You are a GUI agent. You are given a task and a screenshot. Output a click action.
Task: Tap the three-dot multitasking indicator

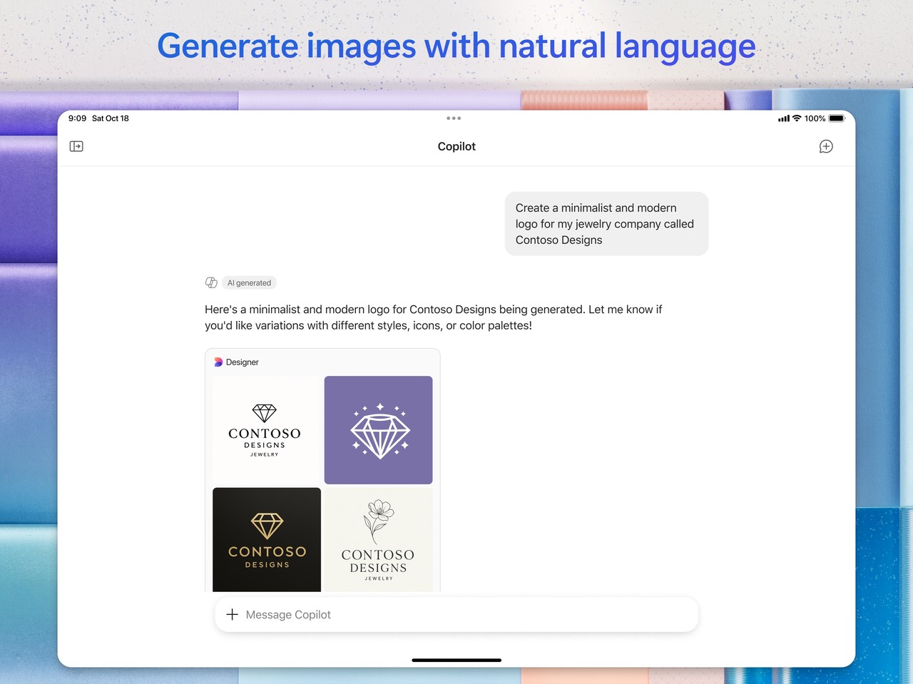click(x=454, y=118)
